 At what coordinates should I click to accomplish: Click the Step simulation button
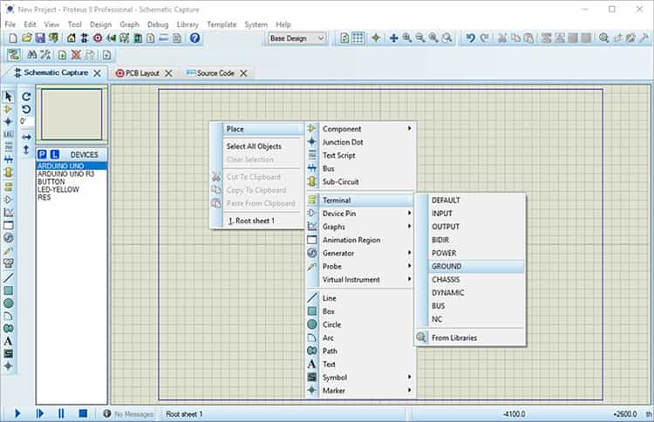[x=39, y=413]
